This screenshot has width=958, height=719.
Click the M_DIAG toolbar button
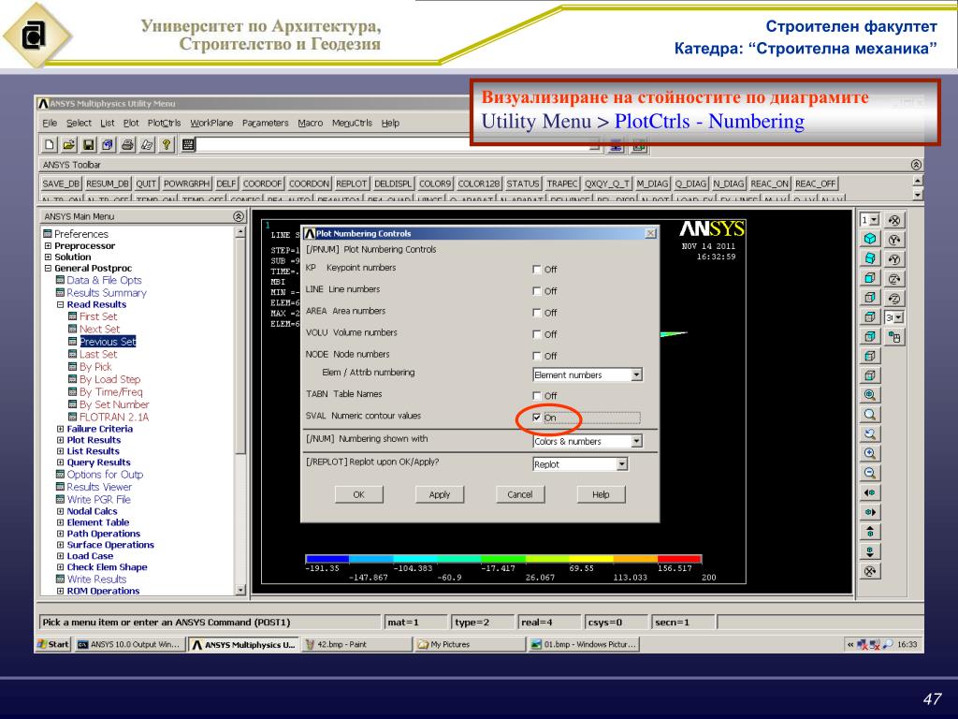652,183
